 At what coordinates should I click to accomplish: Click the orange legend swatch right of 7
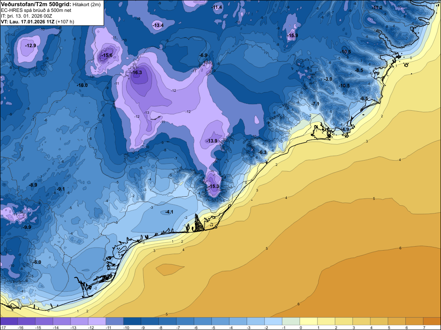(432, 321)
